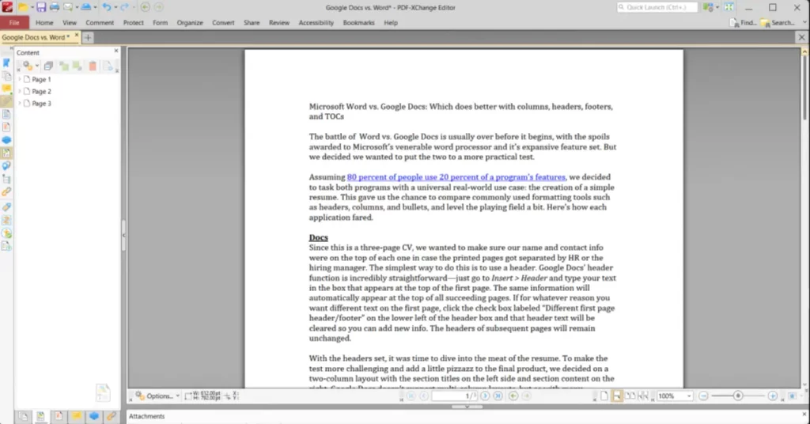Open Content pane options gear dropdown
810x424 pixels.
tap(31, 66)
